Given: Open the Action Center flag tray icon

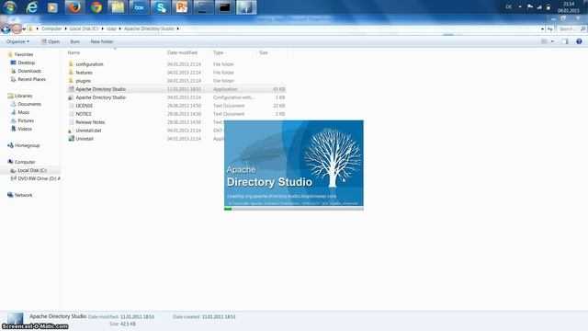Looking at the screenshot, I should [530, 7].
